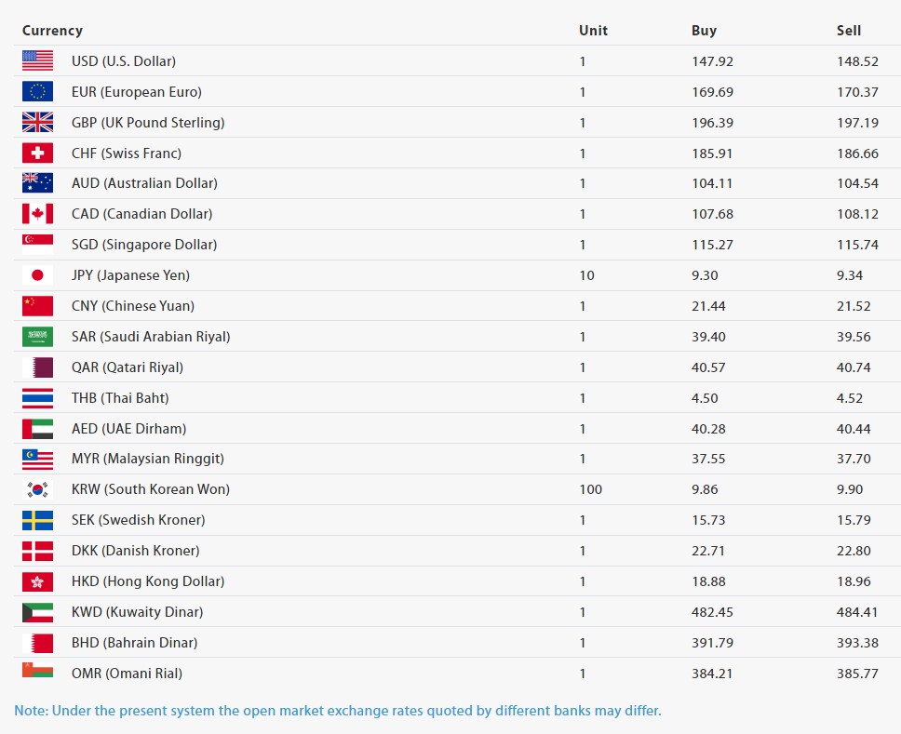Click the South Korean flag icon
The width and height of the screenshot is (901, 734).
37,489
